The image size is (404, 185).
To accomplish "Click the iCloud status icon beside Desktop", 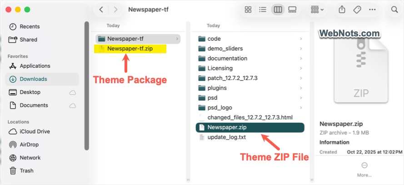I will click(x=73, y=93).
